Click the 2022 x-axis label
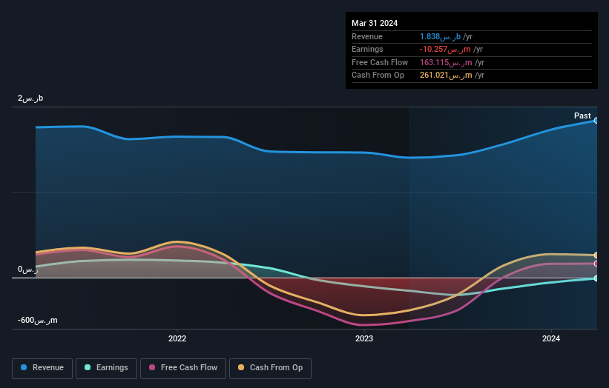The height and width of the screenshot is (388, 609). point(177,338)
